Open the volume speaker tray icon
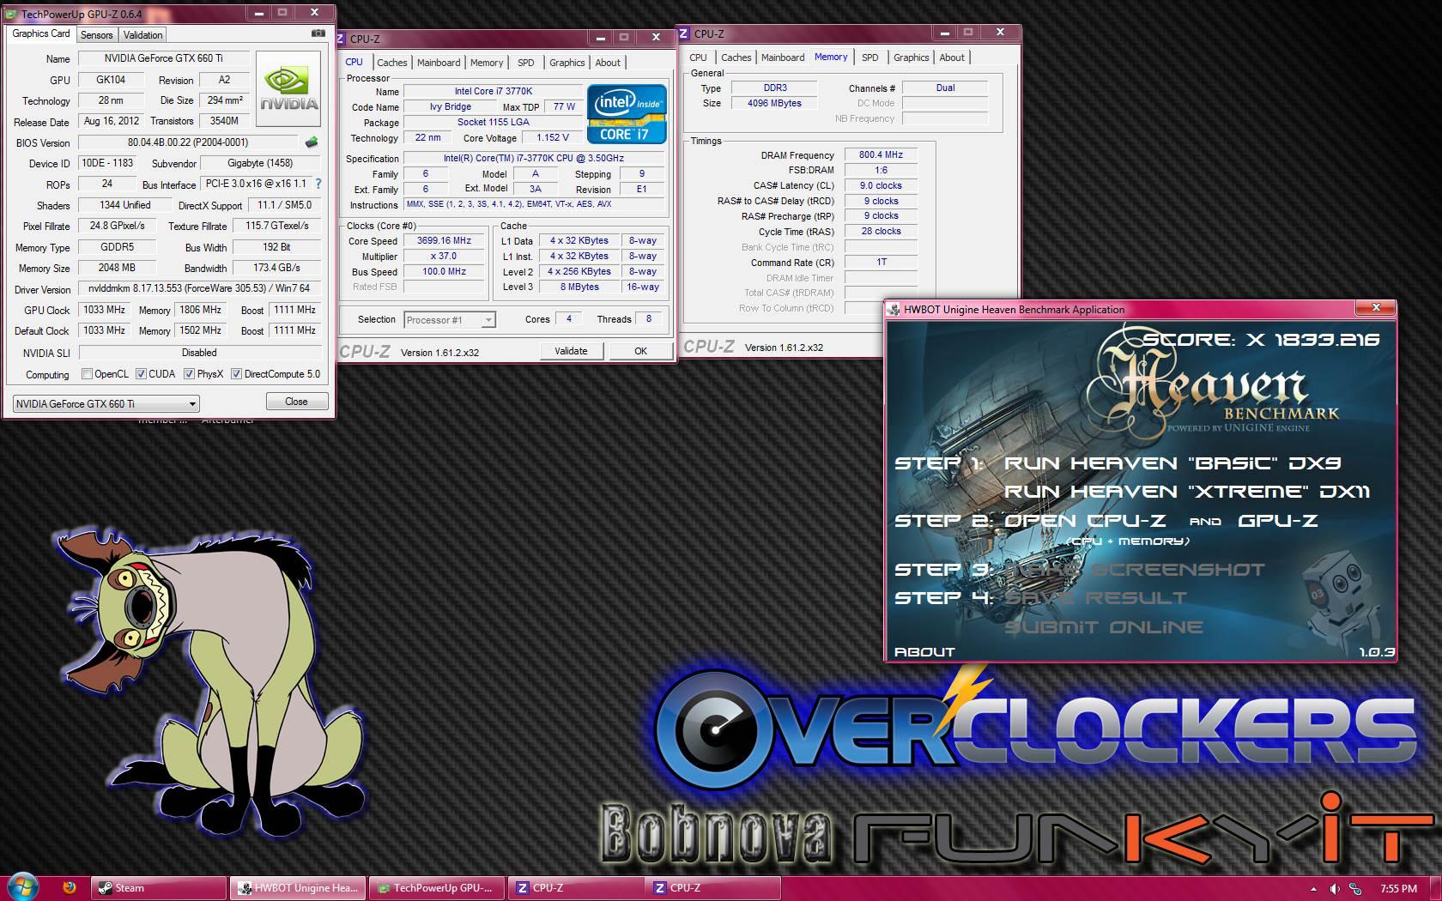The image size is (1442, 901). [1334, 889]
